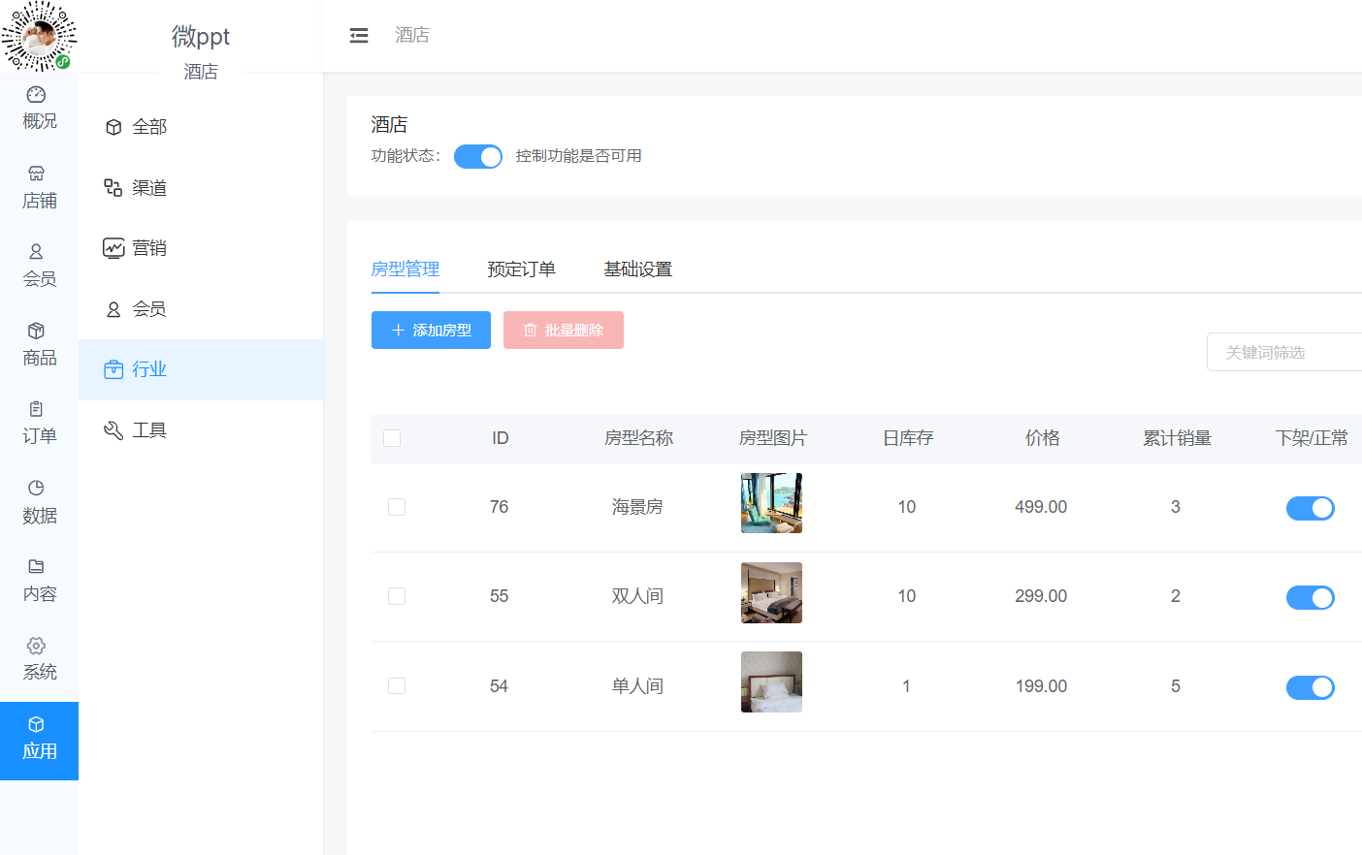Click the QR code avatar logo
Viewport: 1362px width, 855px height.
pyautogui.click(x=39, y=36)
